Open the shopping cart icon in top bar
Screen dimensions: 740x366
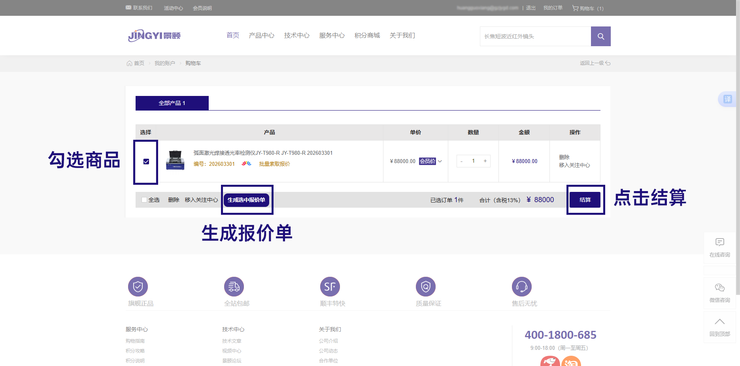tap(575, 8)
